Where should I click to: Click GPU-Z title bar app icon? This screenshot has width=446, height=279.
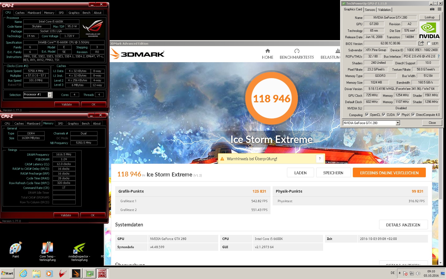click(344, 3)
